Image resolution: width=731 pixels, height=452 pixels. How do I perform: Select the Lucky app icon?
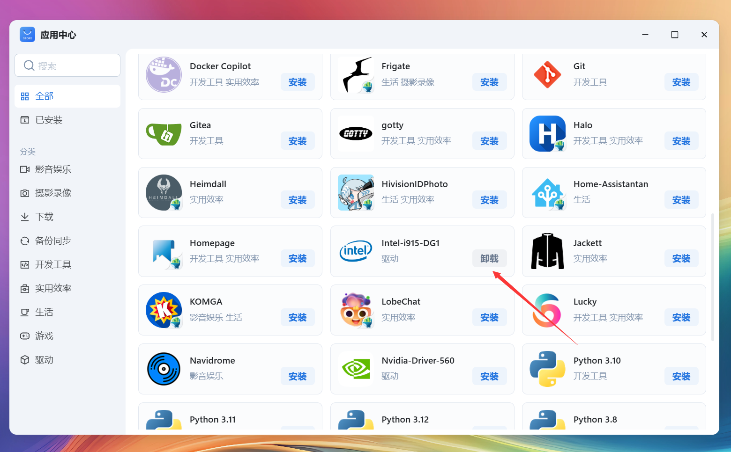pyautogui.click(x=547, y=310)
